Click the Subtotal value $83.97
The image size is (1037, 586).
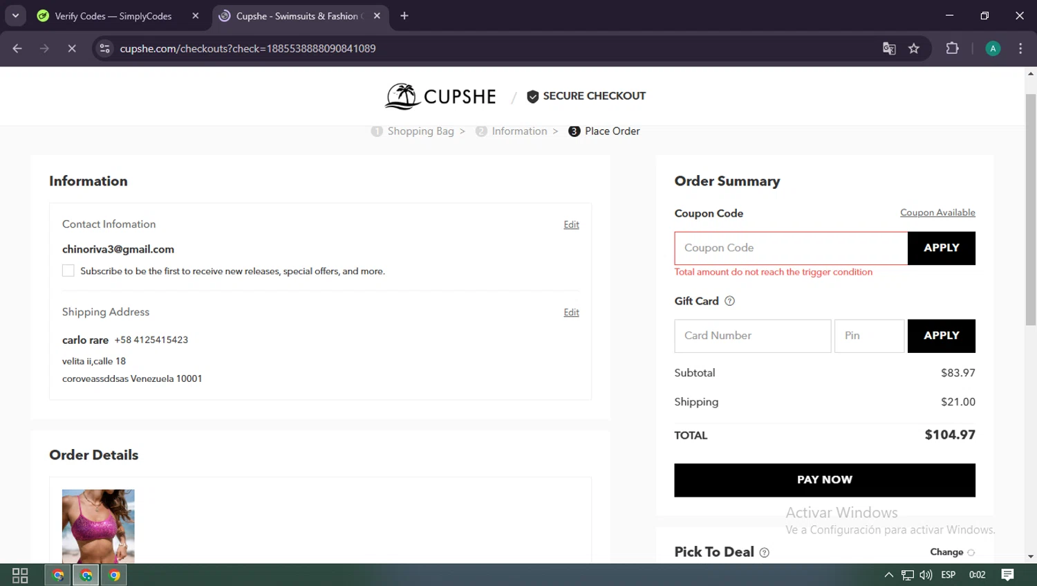pos(958,373)
